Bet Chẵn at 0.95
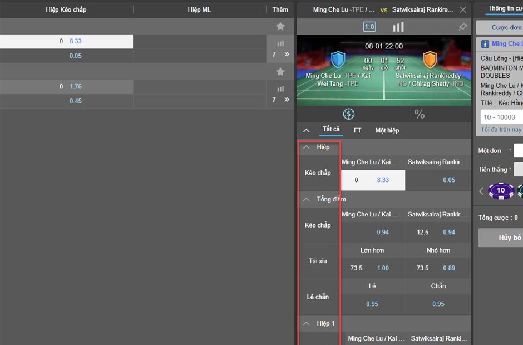Screen dimensions: 523x345 click(438, 304)
